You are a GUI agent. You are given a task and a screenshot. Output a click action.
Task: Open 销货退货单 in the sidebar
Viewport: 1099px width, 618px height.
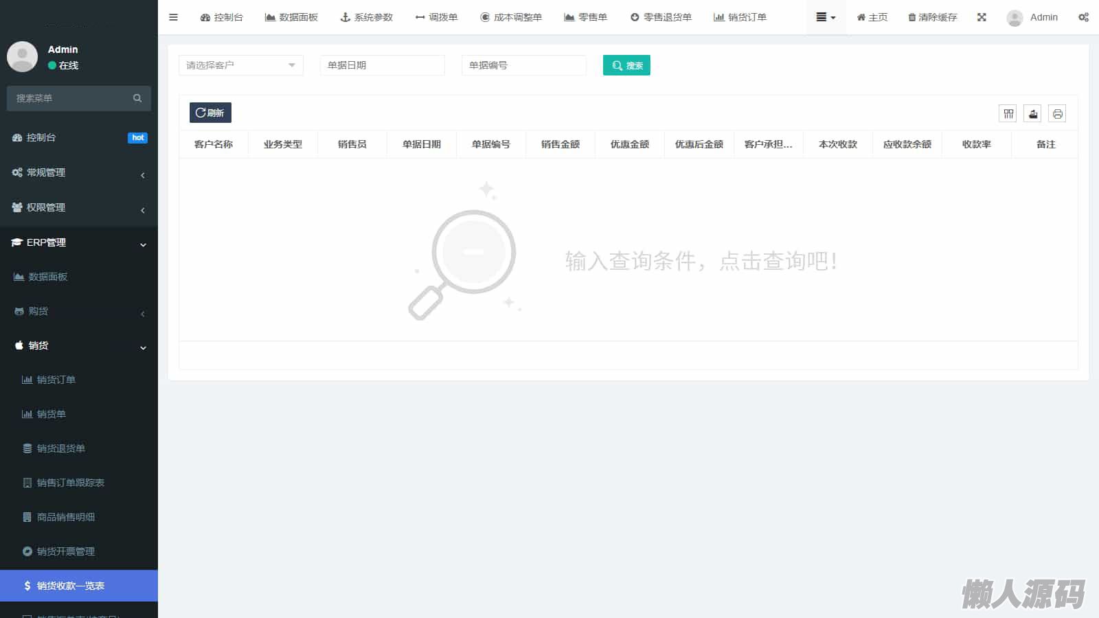(79, 448)
